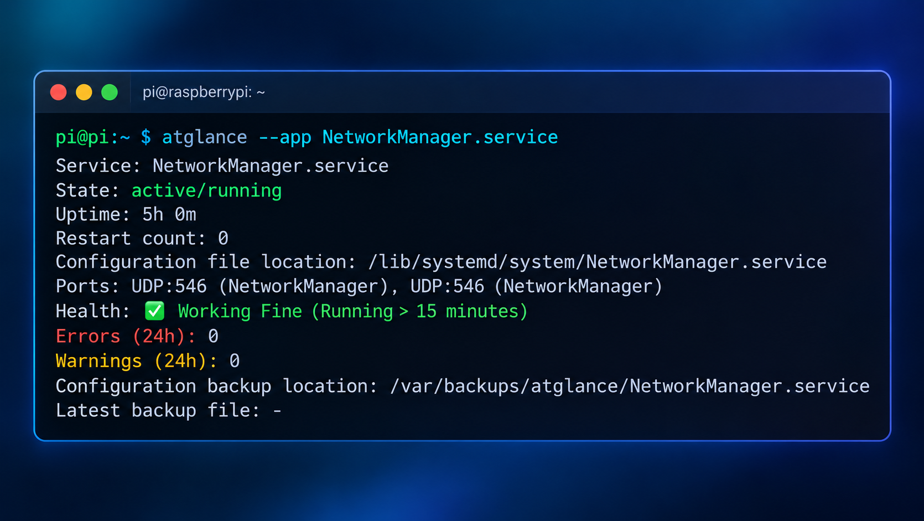Image resolution: width=924 pixels, height=521 pixels.
Task: Click the path '/var/backups/atglance/NetworkManager.service'
Action: coord(630,386)
